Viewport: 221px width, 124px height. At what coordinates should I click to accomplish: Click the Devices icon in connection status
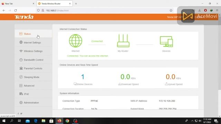(x=166, y=41)
